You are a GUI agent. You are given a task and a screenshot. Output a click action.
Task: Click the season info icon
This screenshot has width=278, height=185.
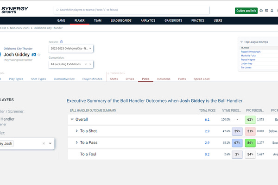point(61,42)
